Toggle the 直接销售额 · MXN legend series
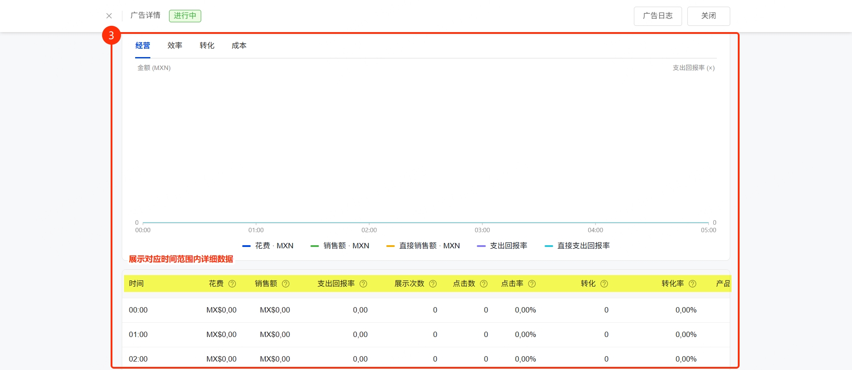 tap(423, 246)
